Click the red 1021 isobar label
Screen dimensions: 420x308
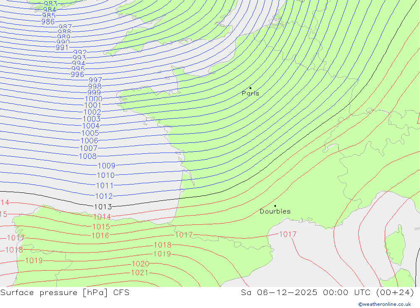pos(139,273)
